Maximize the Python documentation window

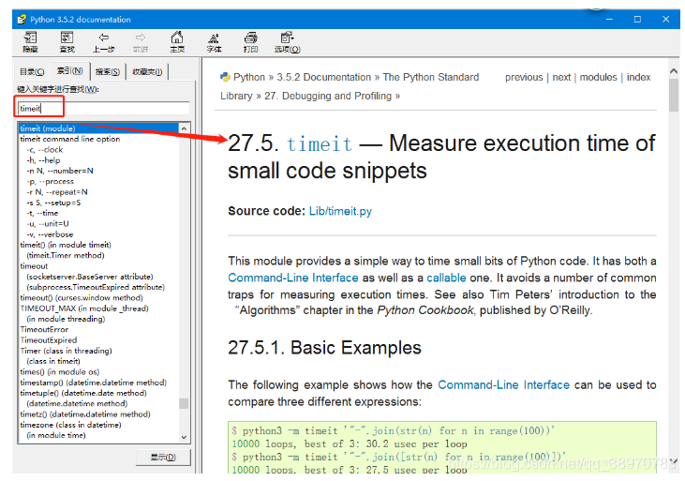(637, 20)
